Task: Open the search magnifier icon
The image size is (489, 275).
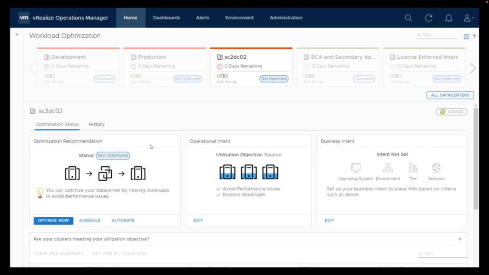Action: 408,18
